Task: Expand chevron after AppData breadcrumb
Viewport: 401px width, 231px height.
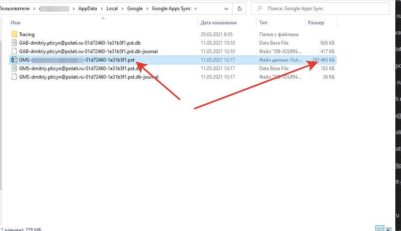Action: point(101,9)
